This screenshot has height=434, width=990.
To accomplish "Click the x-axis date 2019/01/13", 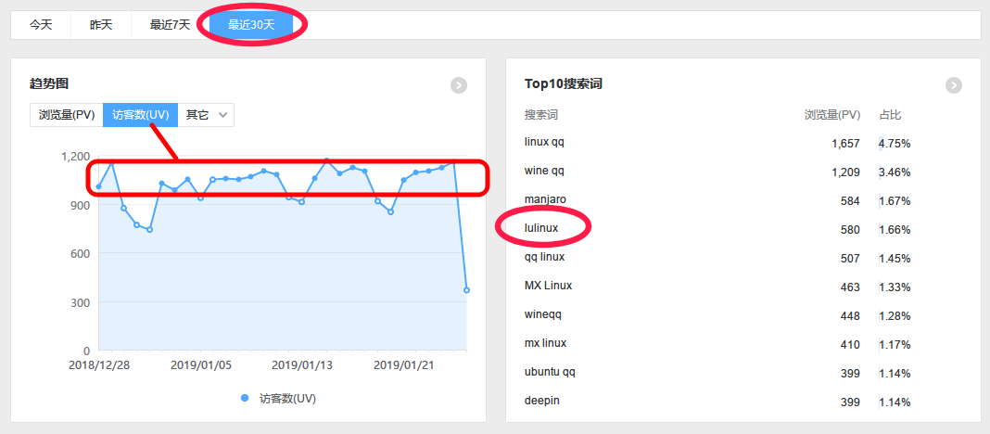I will tap(302, 365).
